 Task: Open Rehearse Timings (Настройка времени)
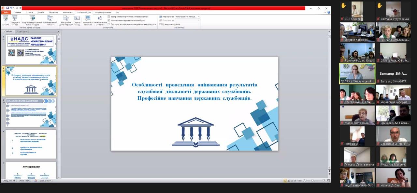[x=87, y=20]
